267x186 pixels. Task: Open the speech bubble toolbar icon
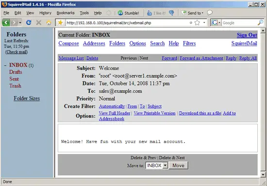coord(210,13)
